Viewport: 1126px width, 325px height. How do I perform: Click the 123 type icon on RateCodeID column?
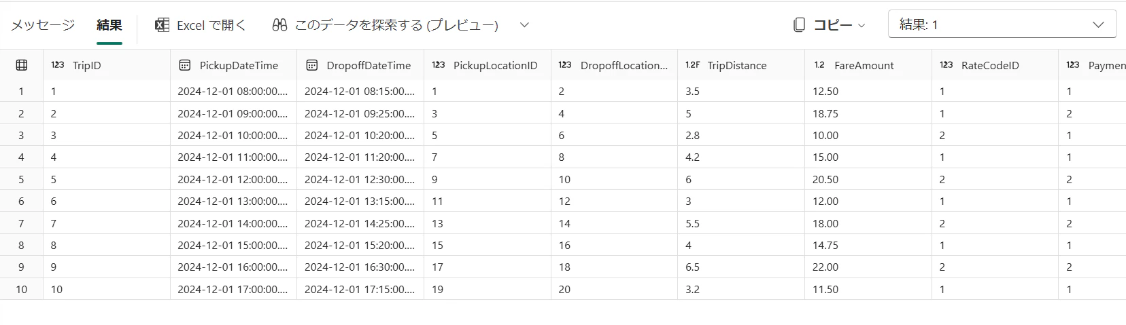click(946, 65)
